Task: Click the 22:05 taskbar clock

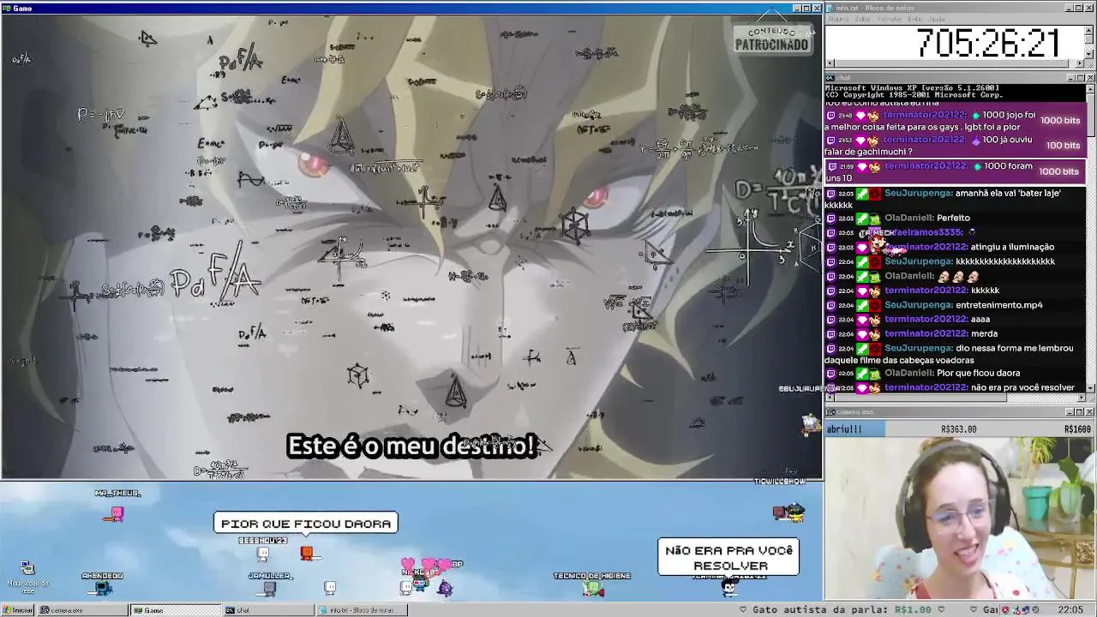Action: coord(1070,610)
